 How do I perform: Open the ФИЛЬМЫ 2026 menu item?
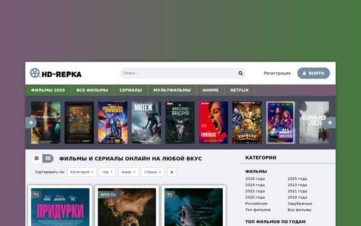(x=48, y=90)
